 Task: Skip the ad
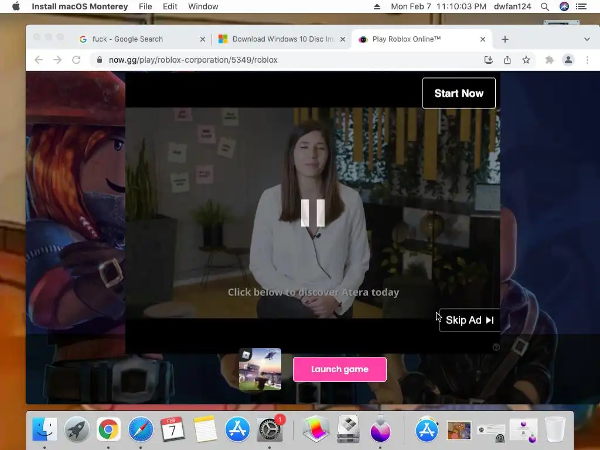click(469, 320)
